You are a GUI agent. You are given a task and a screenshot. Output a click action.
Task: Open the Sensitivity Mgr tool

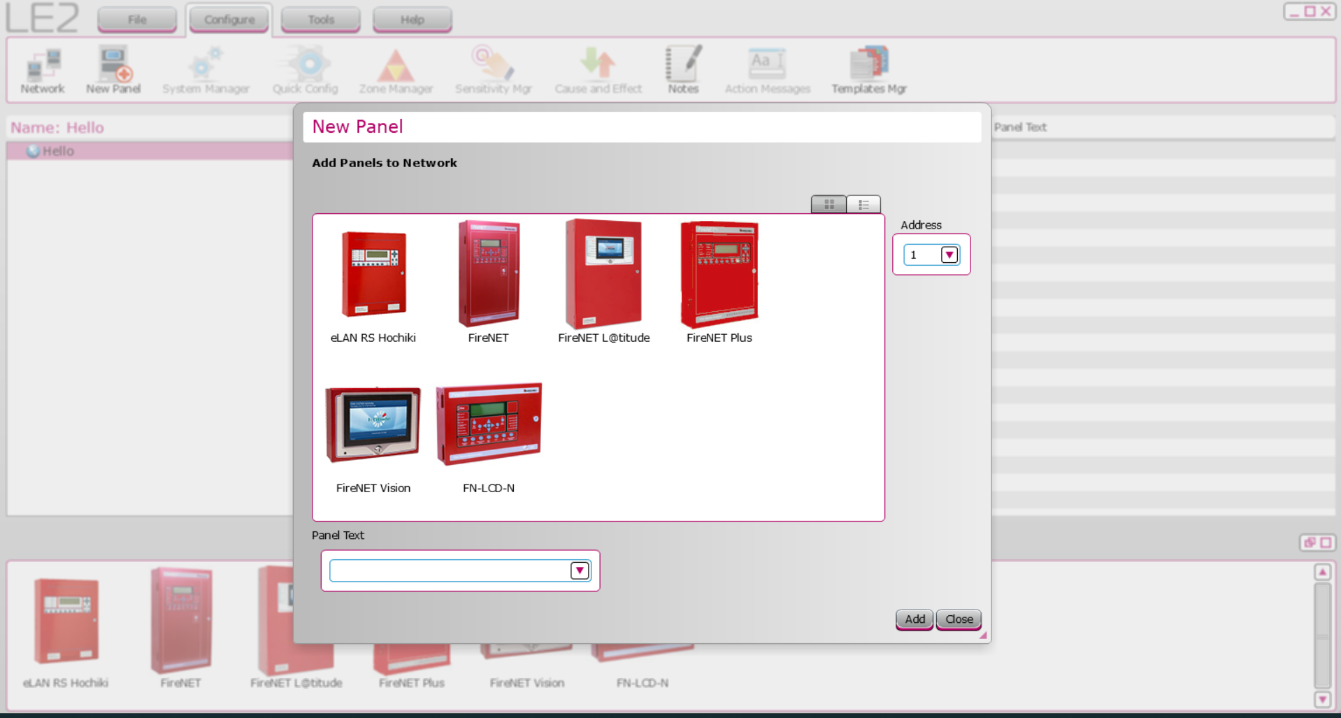493,69
